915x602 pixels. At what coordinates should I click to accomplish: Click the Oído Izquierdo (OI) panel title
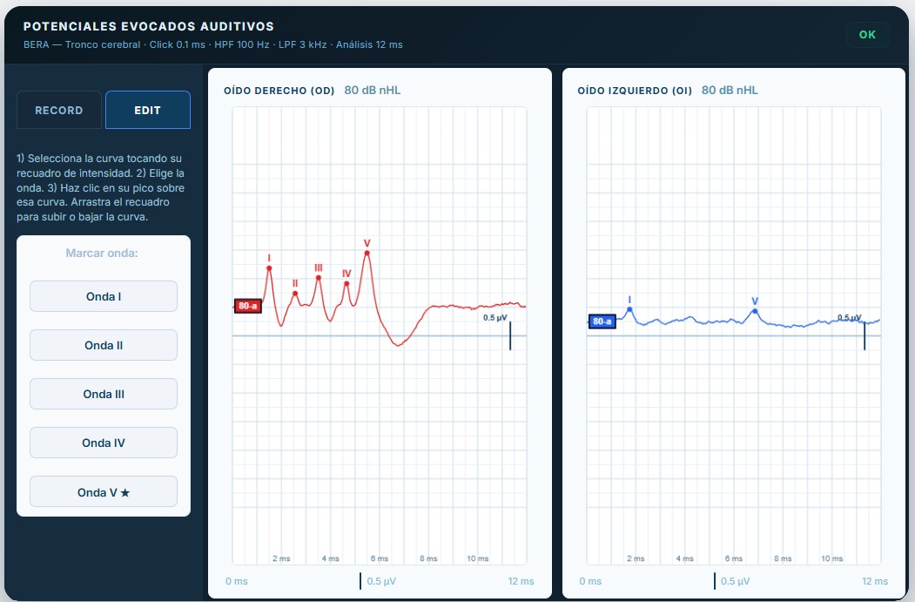tap(635, 91)
